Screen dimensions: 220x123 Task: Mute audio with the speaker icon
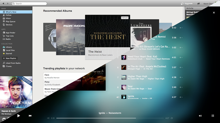pyautogui.click(x=200, y=116)
